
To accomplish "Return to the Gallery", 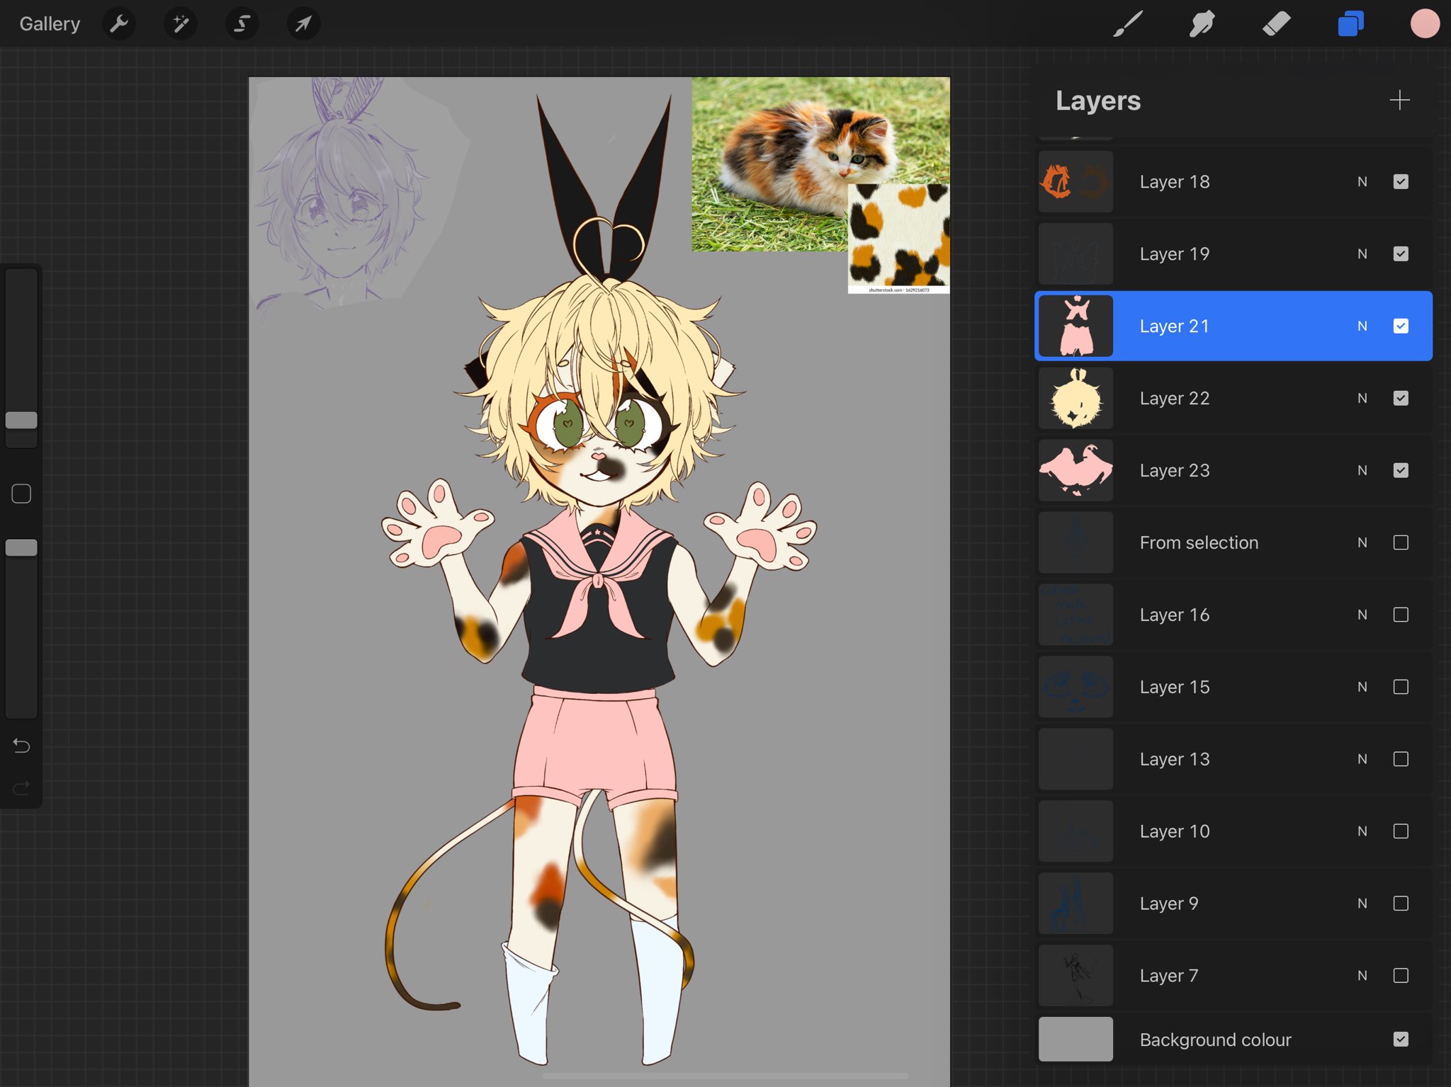I will coord(50,24).
